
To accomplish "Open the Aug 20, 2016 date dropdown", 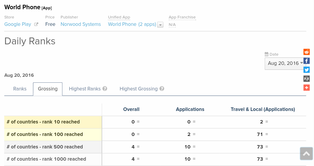I will tap(285, 63).
